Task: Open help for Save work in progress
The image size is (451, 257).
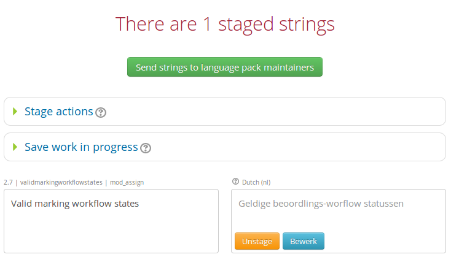Action: point(146,148)
